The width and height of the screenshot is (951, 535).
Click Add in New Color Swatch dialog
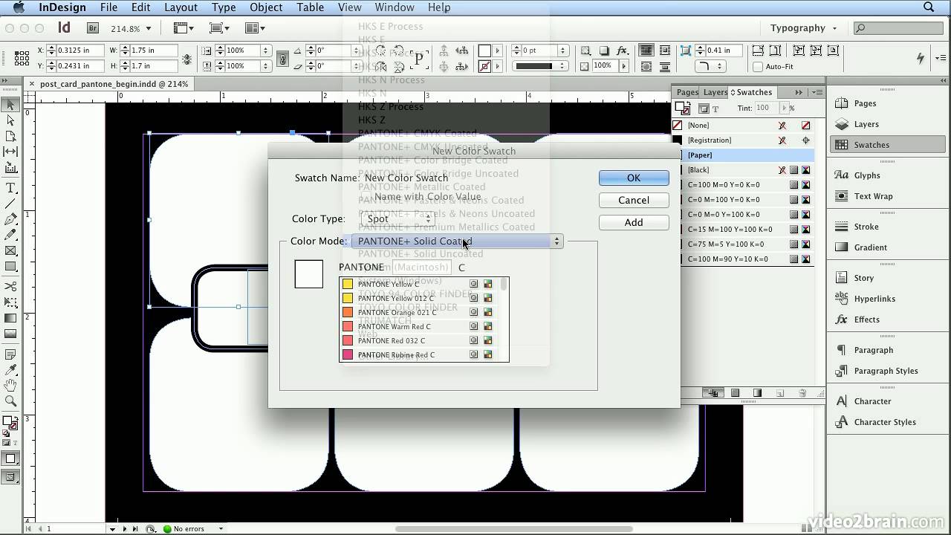634,222
